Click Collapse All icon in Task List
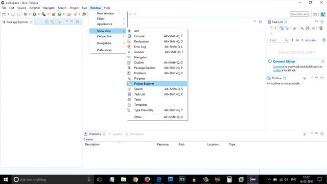The width and height of the screenshot is (327, 184). (x=313, y=28)
